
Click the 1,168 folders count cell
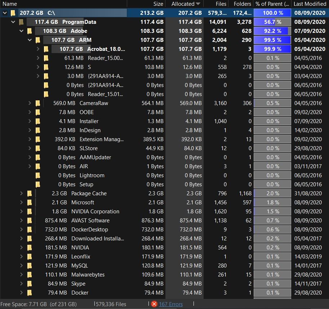(x=245, y=193)
